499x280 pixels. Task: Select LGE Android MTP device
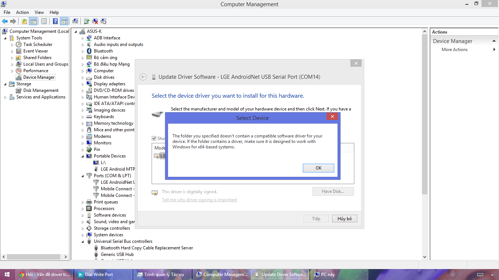(x=118, y=169)
